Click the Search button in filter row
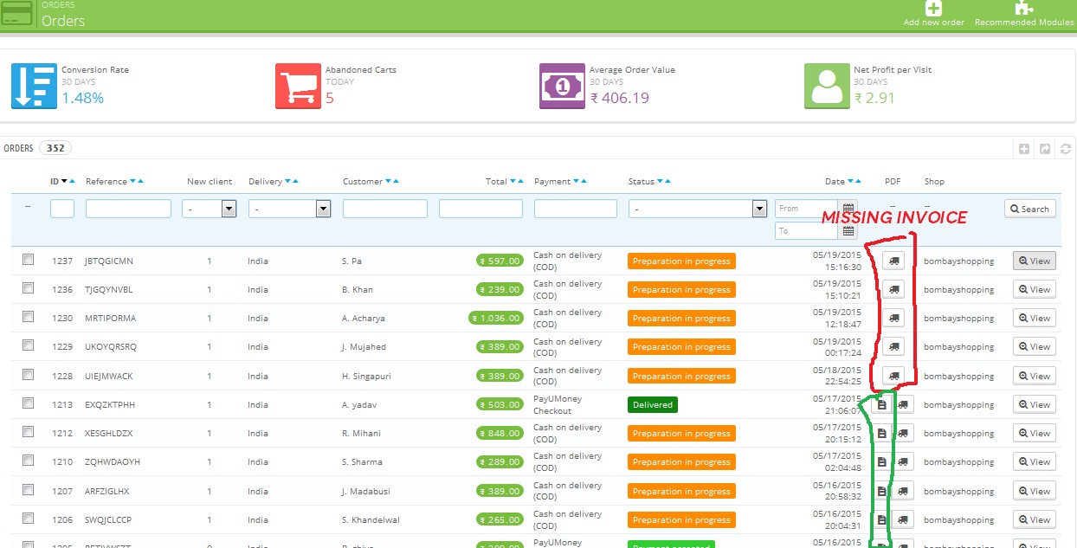Image resolution: width=1077 pixels, height=548 pixels. tap(1029, 209)
